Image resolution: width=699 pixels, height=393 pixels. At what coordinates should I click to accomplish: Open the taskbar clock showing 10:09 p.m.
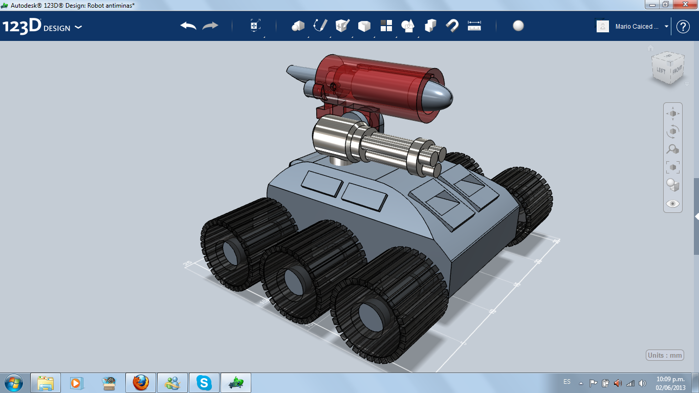tap(670, 383)
